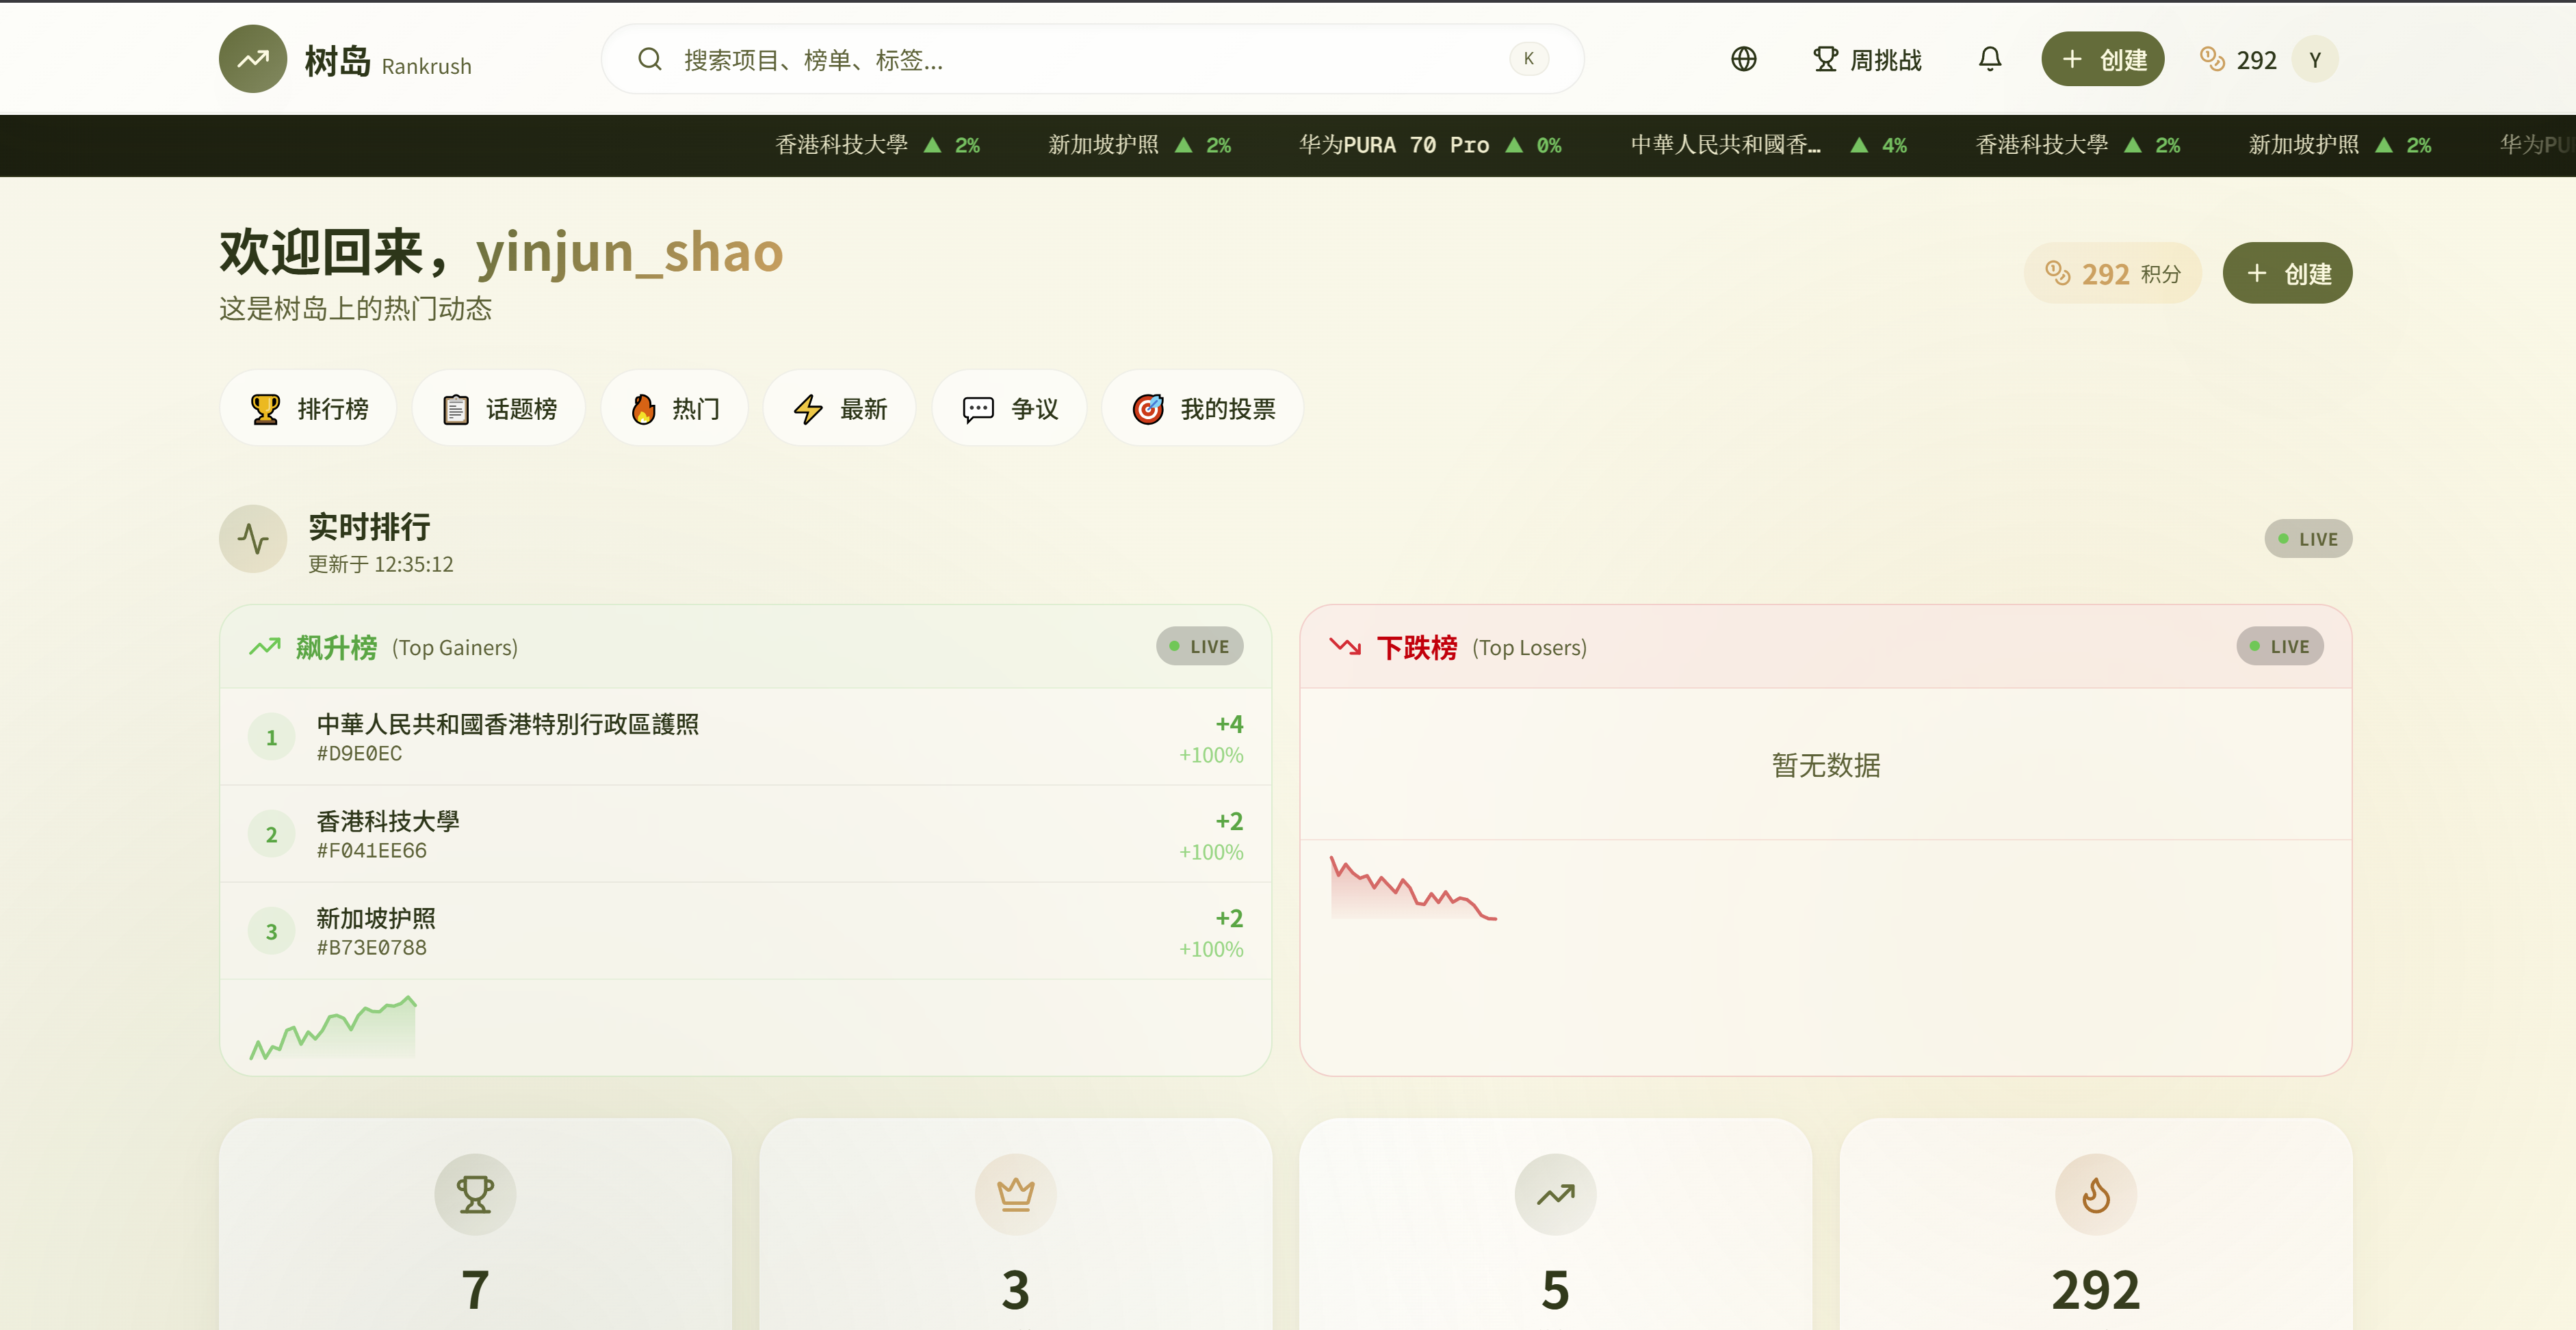The height and width of the screenshot is (1330, 2576).
Task: Open the 排行榜 tab
Action: click(308, 409)
